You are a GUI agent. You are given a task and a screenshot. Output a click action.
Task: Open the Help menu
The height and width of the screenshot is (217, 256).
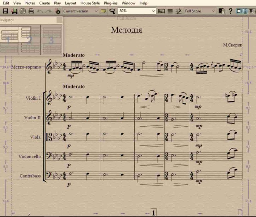pyautogui.click(x=143, y=3)
